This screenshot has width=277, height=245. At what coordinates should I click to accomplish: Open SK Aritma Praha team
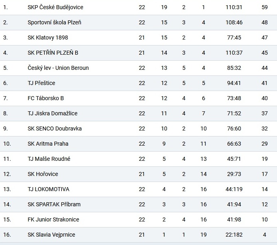click(48, 144)
